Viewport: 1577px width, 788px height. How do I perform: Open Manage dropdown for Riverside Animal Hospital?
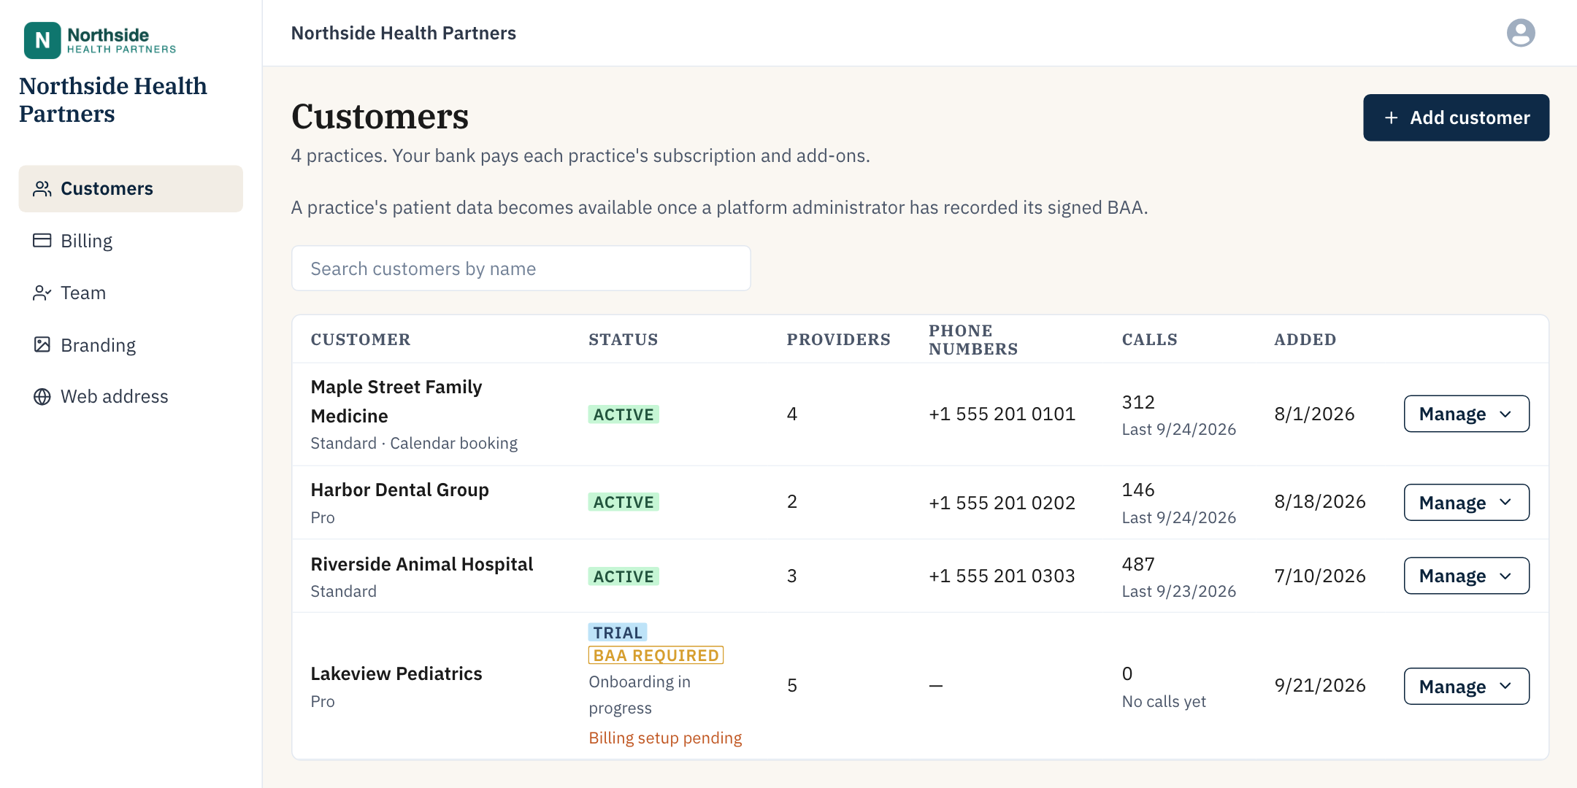[x=1466, y=576]
